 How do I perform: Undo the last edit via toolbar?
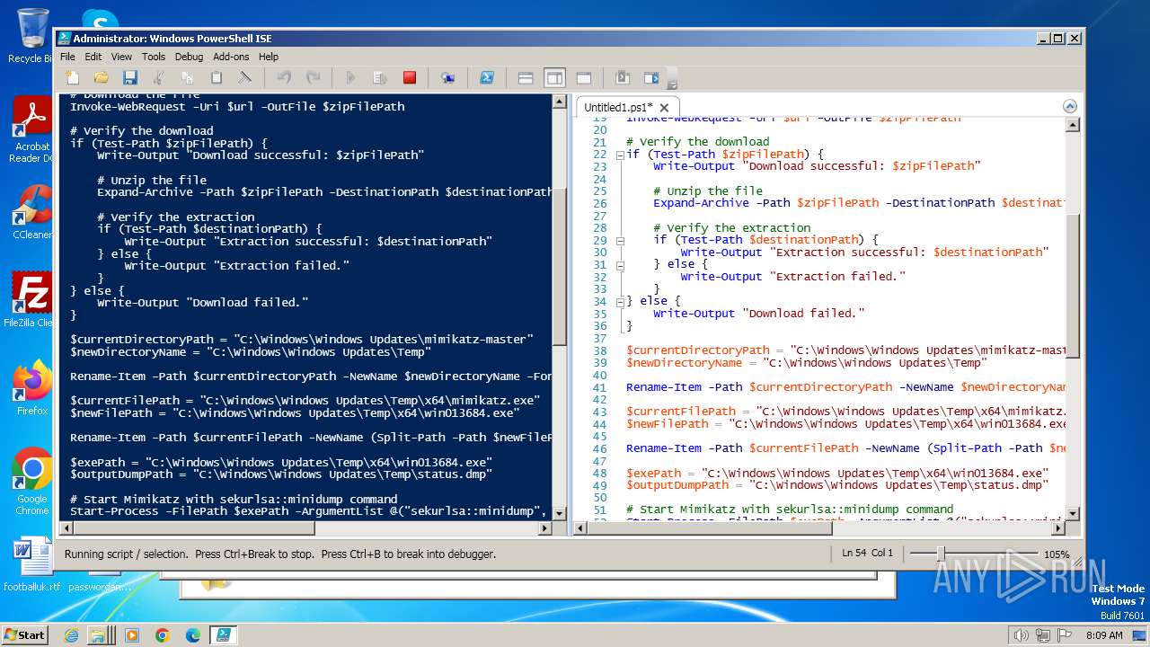pos(284,78)
